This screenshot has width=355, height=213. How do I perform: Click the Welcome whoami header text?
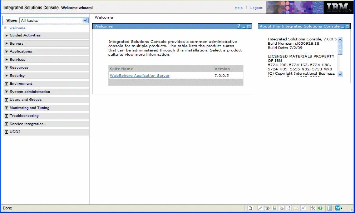click(x=77, y=8)
